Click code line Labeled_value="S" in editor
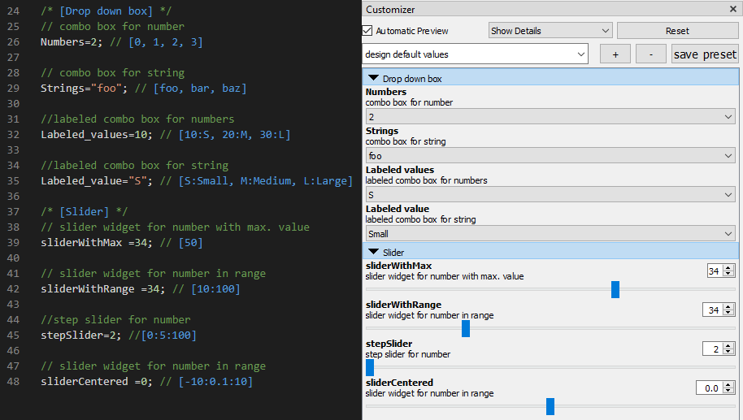The width and height of the screenshot is (743, 420). [197, 181]
